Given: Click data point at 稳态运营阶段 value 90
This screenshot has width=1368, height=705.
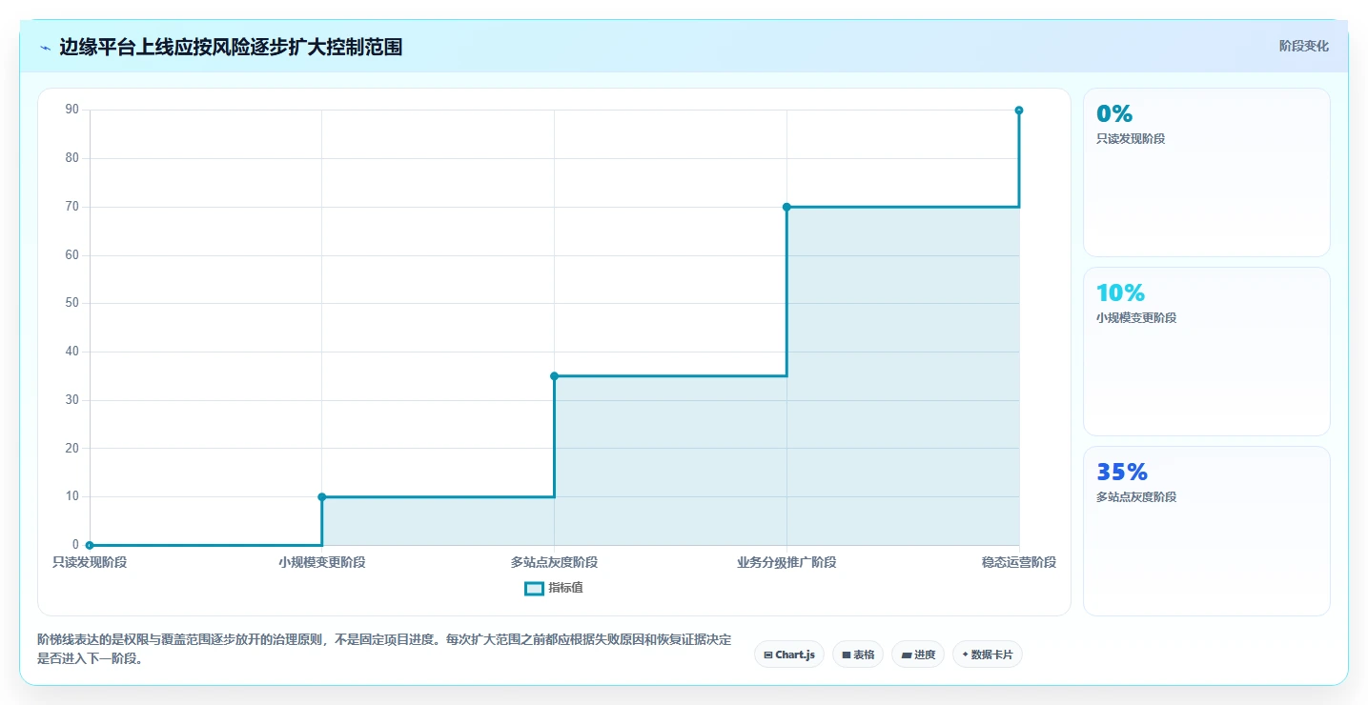Looking at the screenshot, I should click(x=1019, y=111).
